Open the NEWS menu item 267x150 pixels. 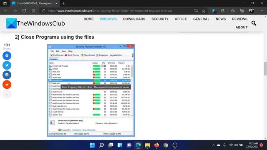(221, 19)
